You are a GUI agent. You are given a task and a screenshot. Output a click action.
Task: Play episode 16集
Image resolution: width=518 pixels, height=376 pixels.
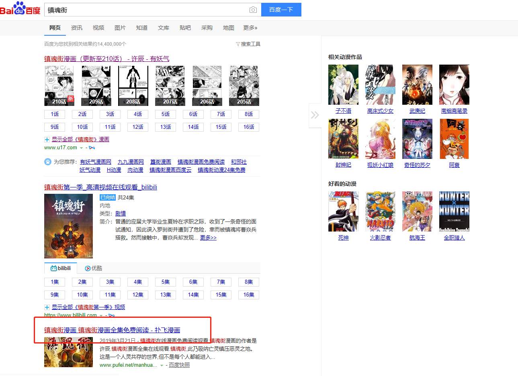[x=249, y=295]
